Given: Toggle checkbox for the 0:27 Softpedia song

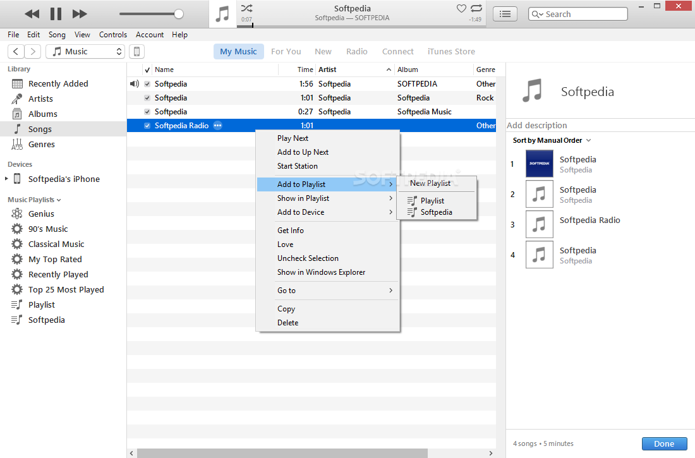Looking at the screenshot, I should (147, 112).
